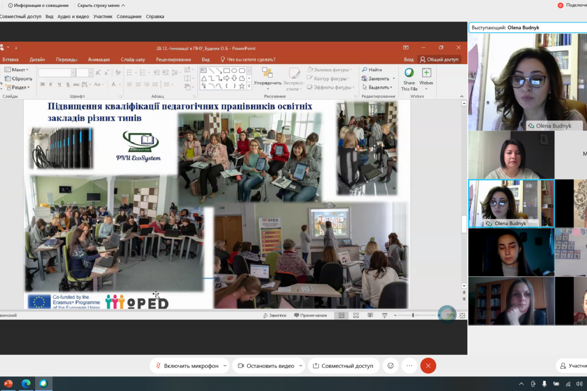Click the Webex ribbon icon
Image resolution: width=587 pixels, height=391 pixels.
point(426,73)
